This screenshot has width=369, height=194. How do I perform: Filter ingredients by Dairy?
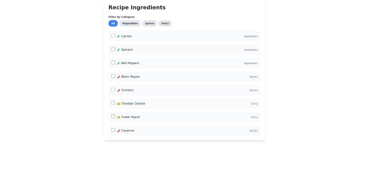pos(165,23)
